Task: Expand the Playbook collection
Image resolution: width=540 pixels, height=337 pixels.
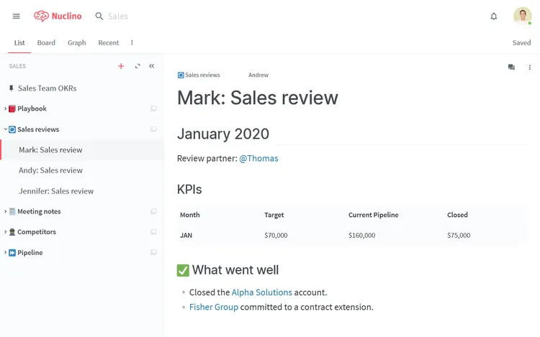Action: [x=6, y=109]
